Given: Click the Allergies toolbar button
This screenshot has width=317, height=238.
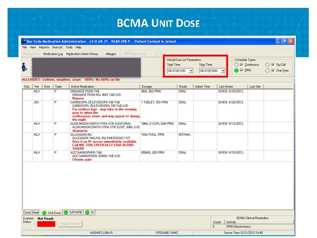Looking at the screenshot, I should [111, 54].
